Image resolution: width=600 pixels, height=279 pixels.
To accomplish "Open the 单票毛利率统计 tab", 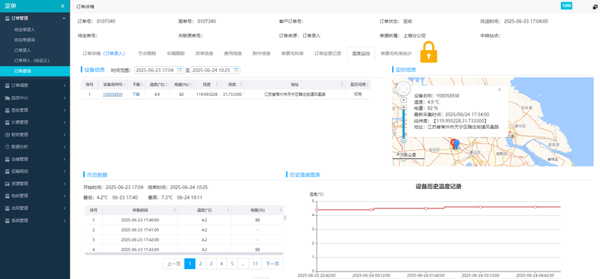I will pyautogui.click(x=396, y=53).
